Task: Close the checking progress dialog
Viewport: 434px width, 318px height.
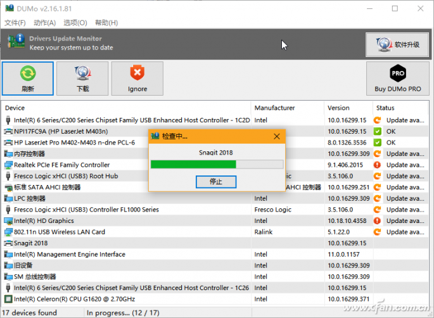Action: [x=276, y=136]
